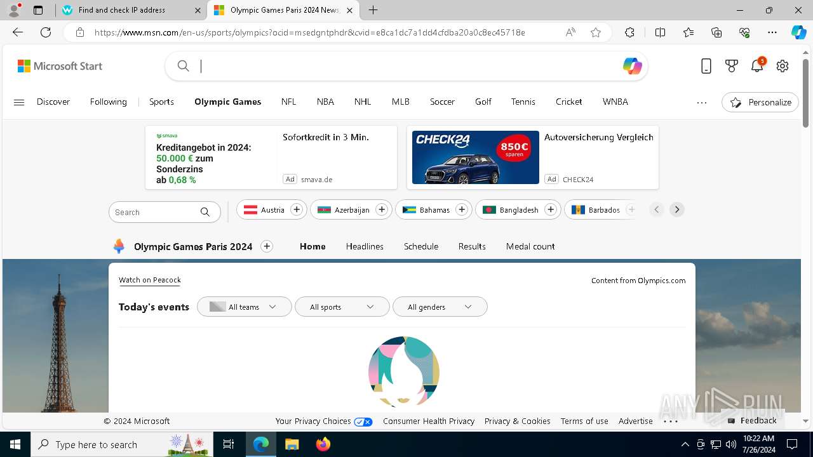This screenshot has width=813, height=457.
Task: Follow Austria with plus button
Action: pyautogui.click(x=297, y=209)
